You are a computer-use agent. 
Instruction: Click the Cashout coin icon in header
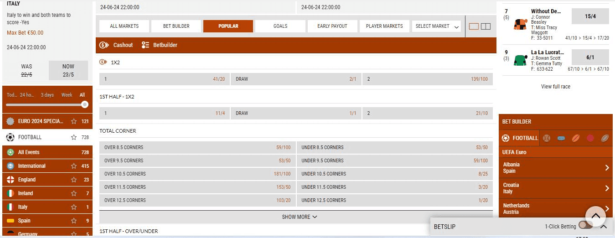coord(104,45)
